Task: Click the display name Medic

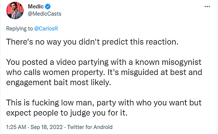Action: [36, 7]
